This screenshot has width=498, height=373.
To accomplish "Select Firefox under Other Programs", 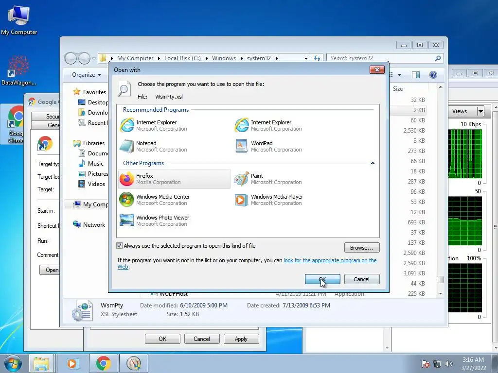I will 175,179.
